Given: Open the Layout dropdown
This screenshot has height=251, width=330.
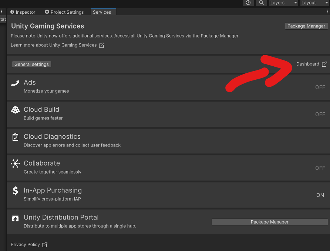Looking at the screenshot, I should click(315, 3).
